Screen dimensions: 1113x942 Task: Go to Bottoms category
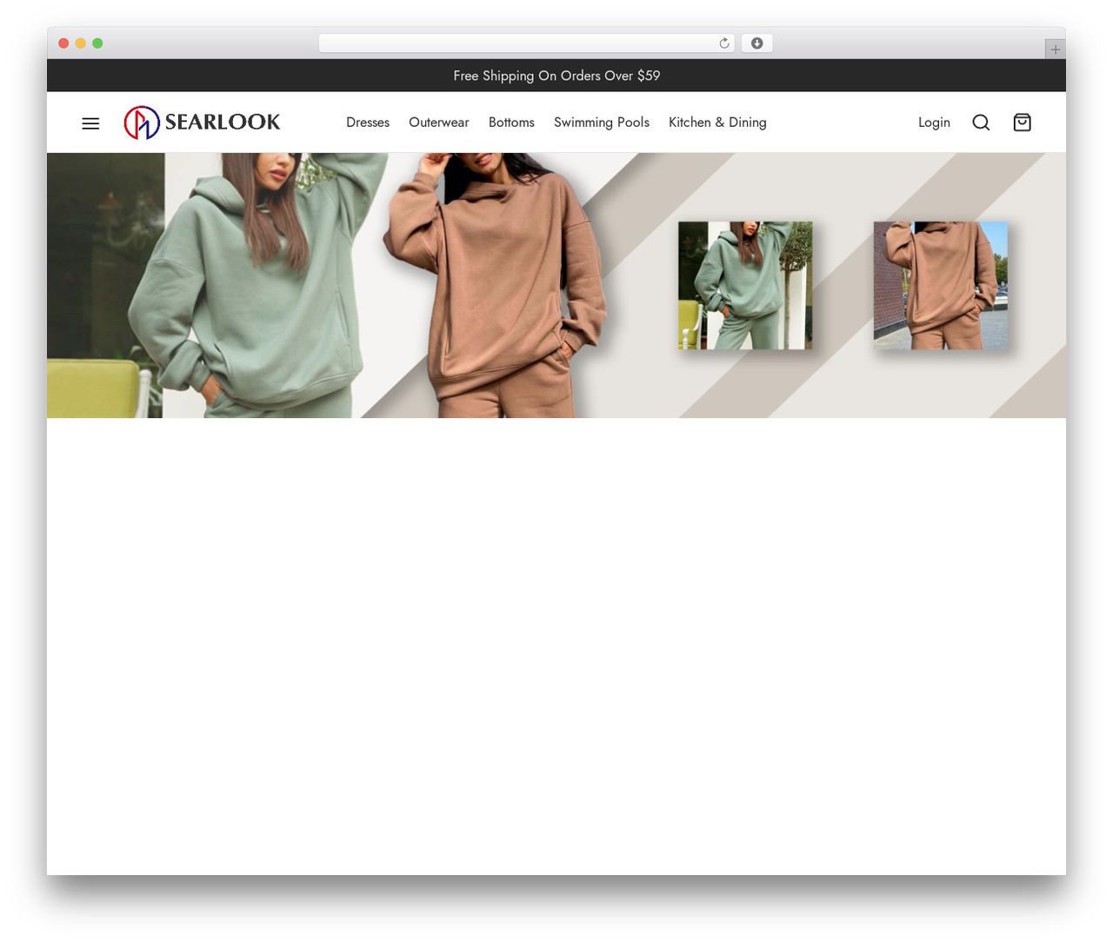[511, 123]
